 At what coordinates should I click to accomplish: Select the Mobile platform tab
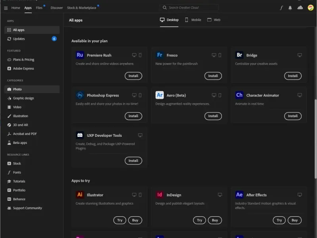pyautogui.click(x=193, y=20)
